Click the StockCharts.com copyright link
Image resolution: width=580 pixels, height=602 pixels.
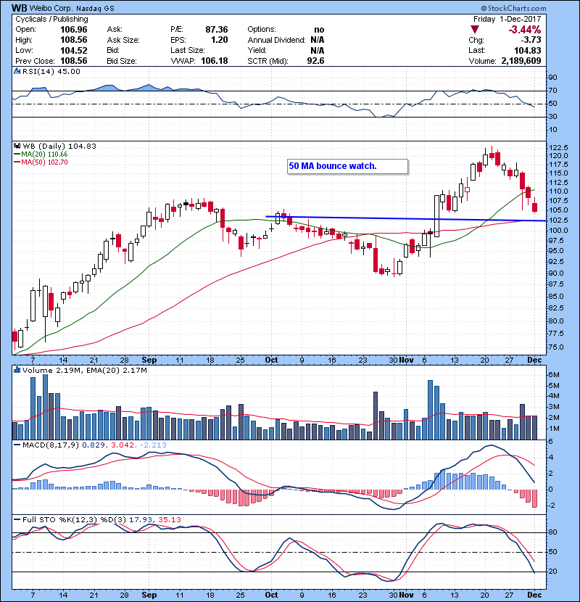click(513, 8)
